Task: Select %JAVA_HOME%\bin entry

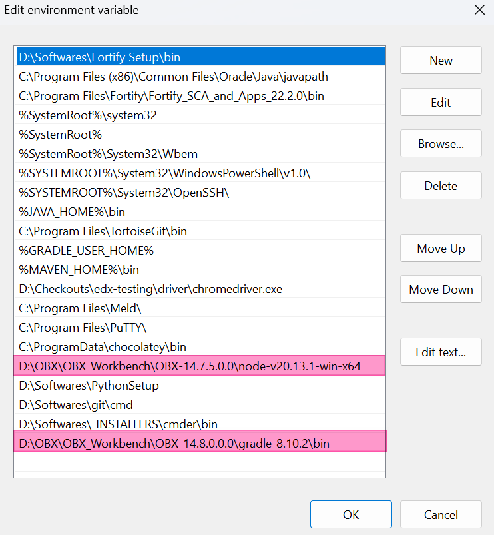Action: pos(201,212)
